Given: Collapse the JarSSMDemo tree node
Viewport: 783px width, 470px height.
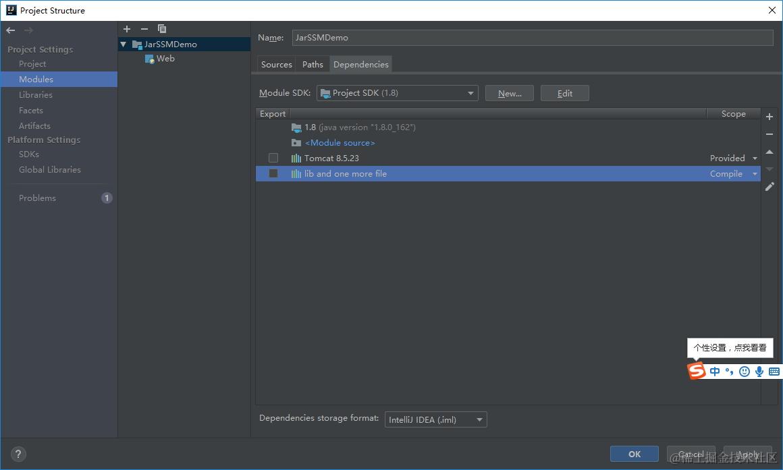Looking at the screenshot, I should (x=124, y=45).
